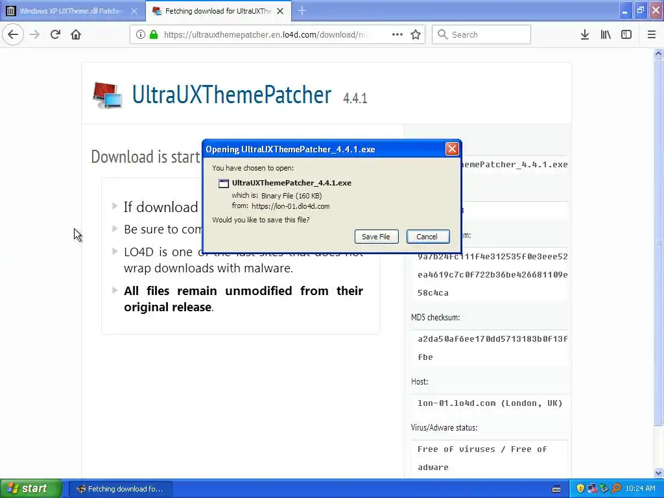
Task: Minimize the Firefox window
Action: [x=624, y=10]
